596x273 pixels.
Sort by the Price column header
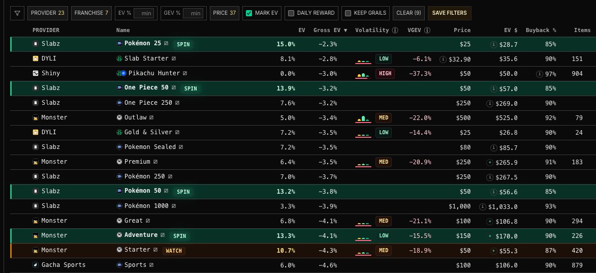point(462,30)
